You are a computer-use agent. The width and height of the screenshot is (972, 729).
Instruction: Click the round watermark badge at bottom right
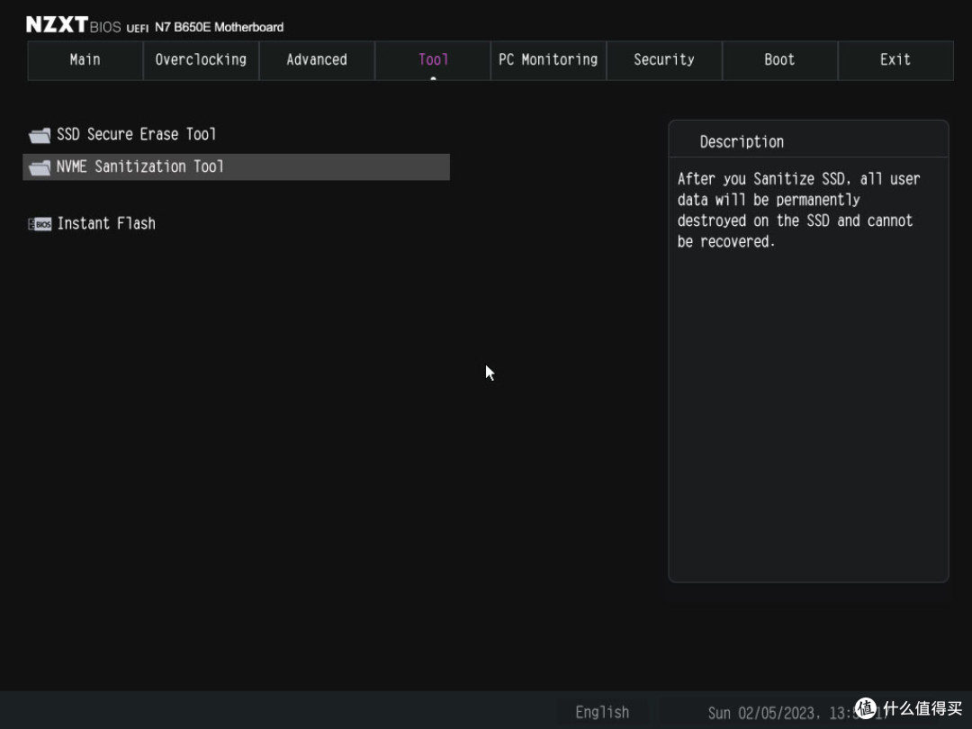click(866, 709)
